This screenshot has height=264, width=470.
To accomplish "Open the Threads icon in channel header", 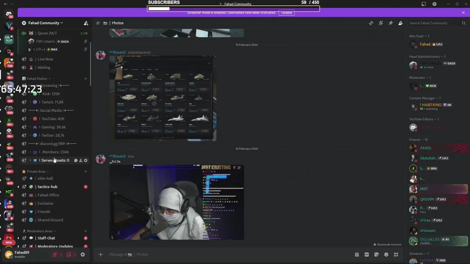I will [371, 23].
